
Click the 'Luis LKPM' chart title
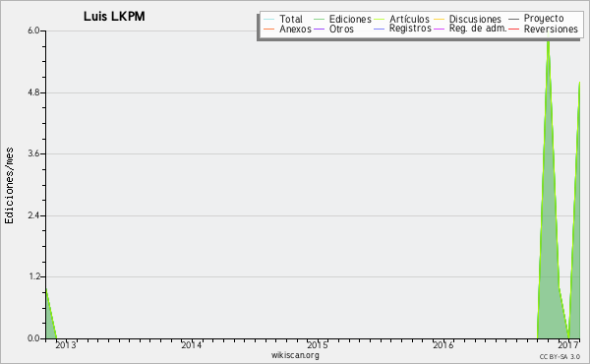(x=114, y=16)
